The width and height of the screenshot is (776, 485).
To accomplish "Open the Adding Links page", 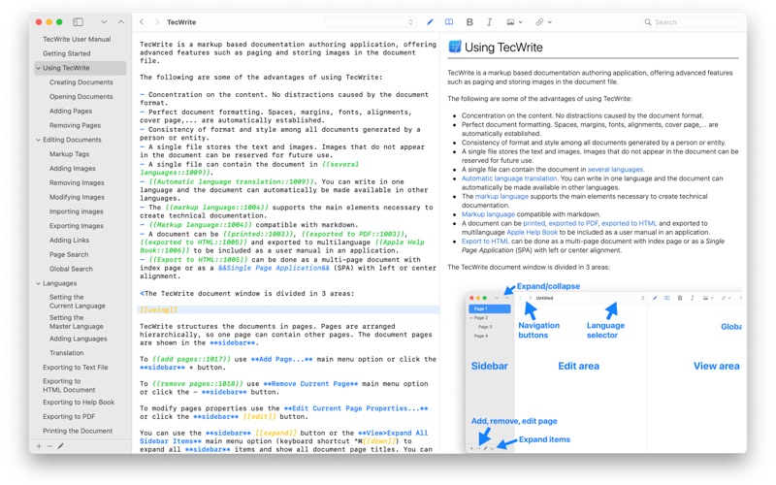I will 69,240.
